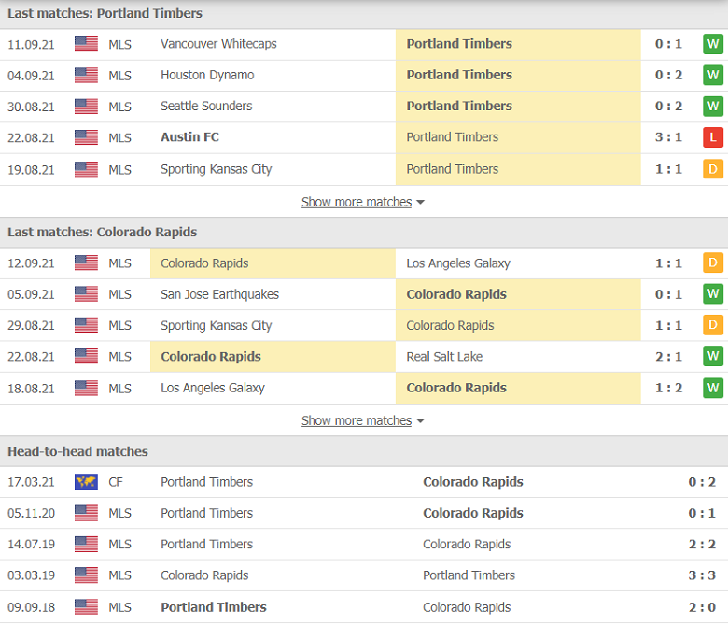Click the W badge for San Jose Earthquakes match
The width and height of the screenshot is (728, 625).
(713, 294)
